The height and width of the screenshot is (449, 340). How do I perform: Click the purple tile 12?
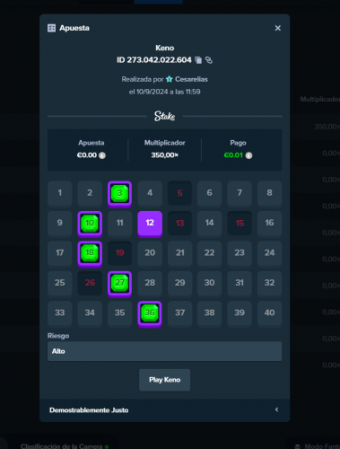tap(150, 224)
